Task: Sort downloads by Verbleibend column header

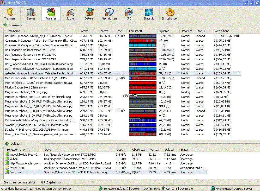Action: 226,31
